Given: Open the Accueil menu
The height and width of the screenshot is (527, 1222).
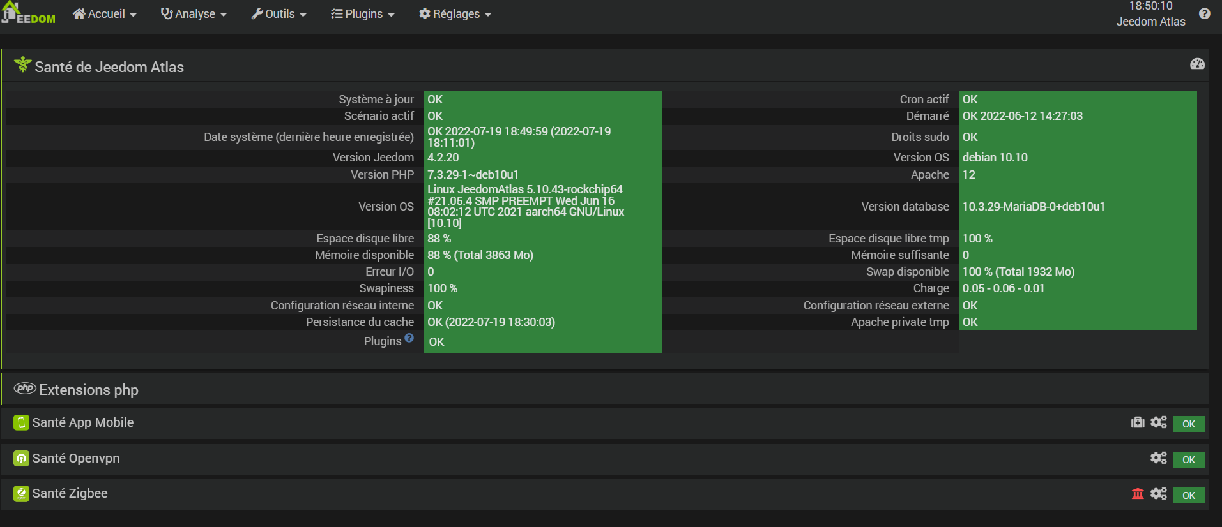Looking at the screenshot, I should (x=105, y=14).
